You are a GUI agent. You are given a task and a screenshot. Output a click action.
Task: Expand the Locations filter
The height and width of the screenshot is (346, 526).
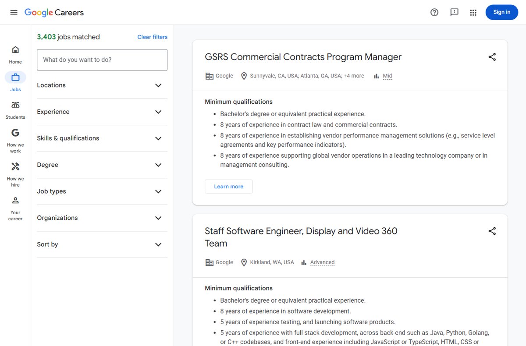point(102,85)
